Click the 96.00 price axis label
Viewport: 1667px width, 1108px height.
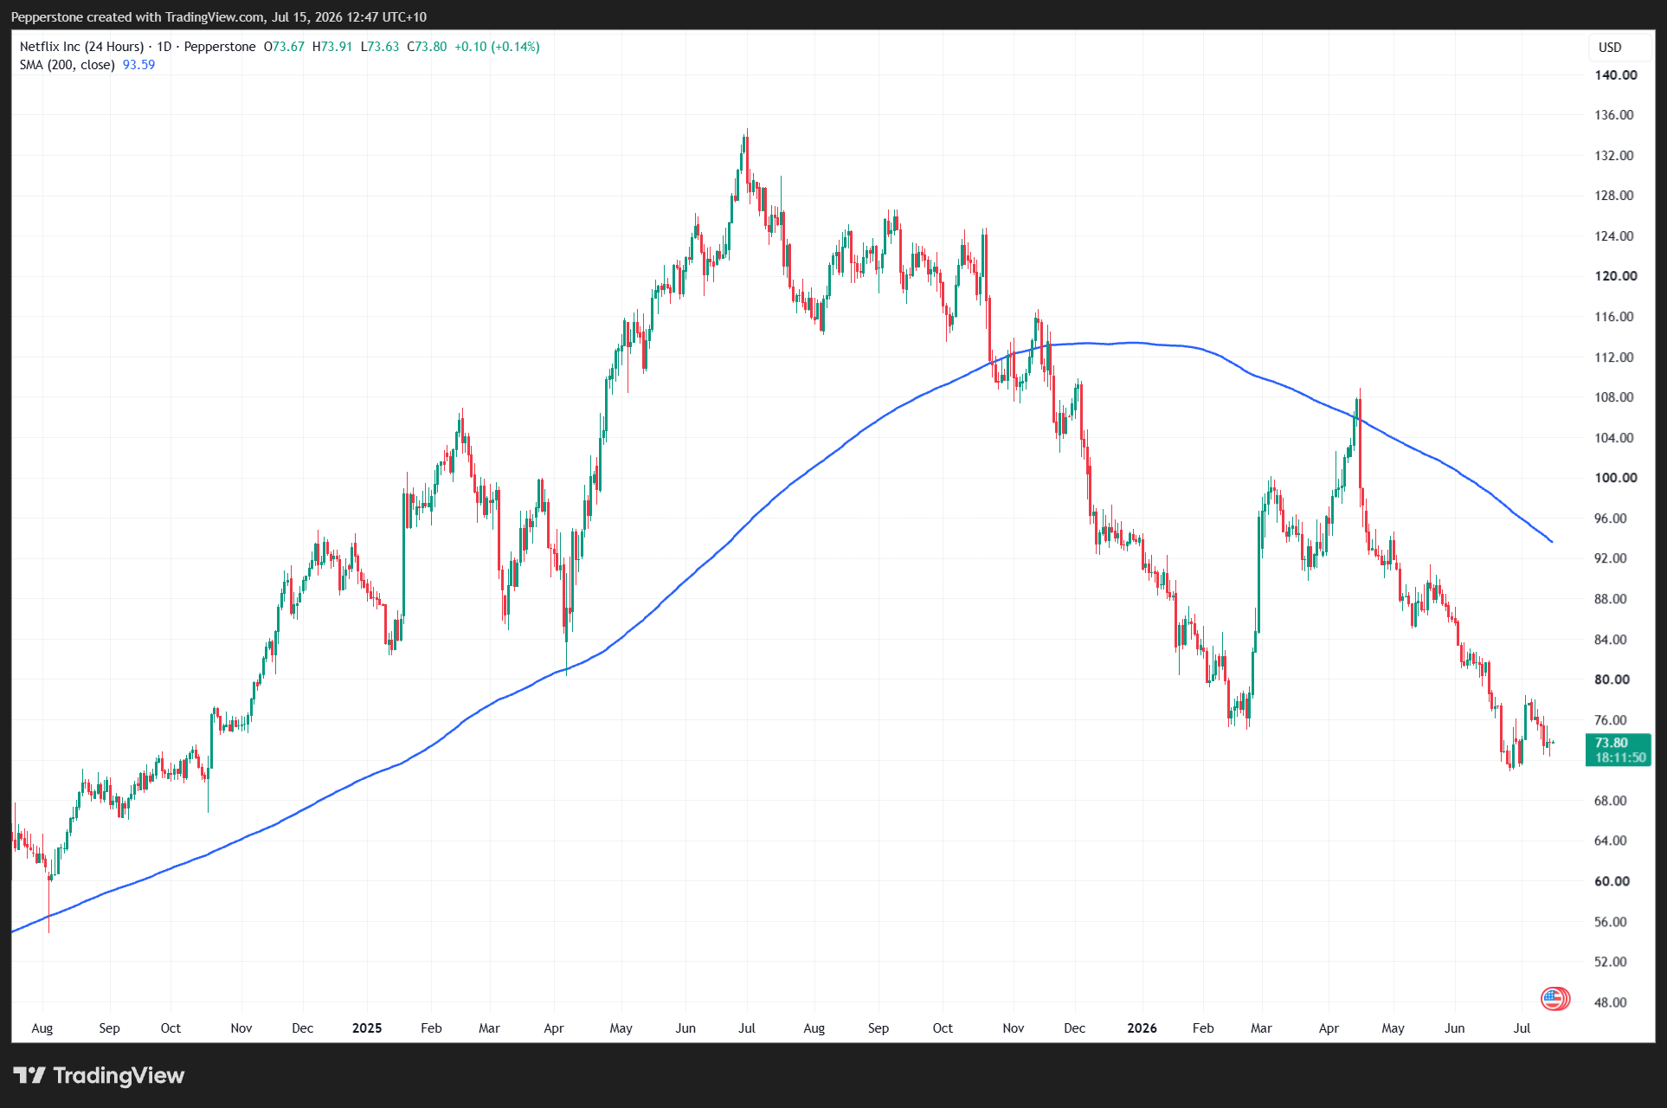click(x=1611, y=519)
